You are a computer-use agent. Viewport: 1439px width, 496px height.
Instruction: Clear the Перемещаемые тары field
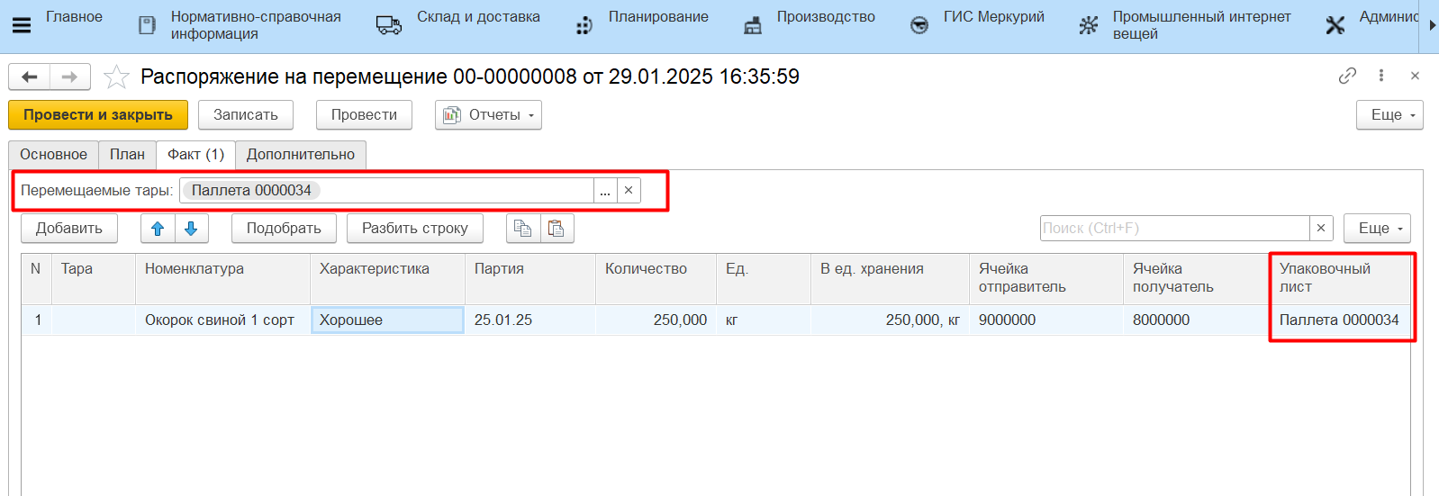[629, 191]
